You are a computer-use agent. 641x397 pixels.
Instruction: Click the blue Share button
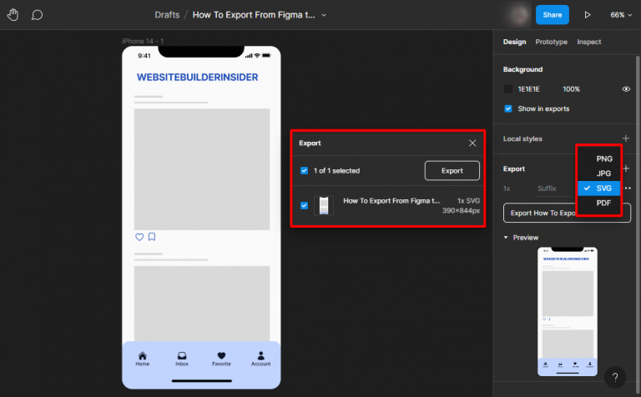[x=552, y=15]
